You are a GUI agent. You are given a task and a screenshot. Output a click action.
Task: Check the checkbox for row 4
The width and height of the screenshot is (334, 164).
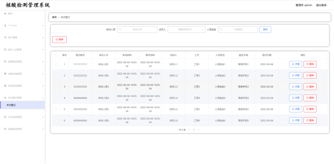pos(56,98)
